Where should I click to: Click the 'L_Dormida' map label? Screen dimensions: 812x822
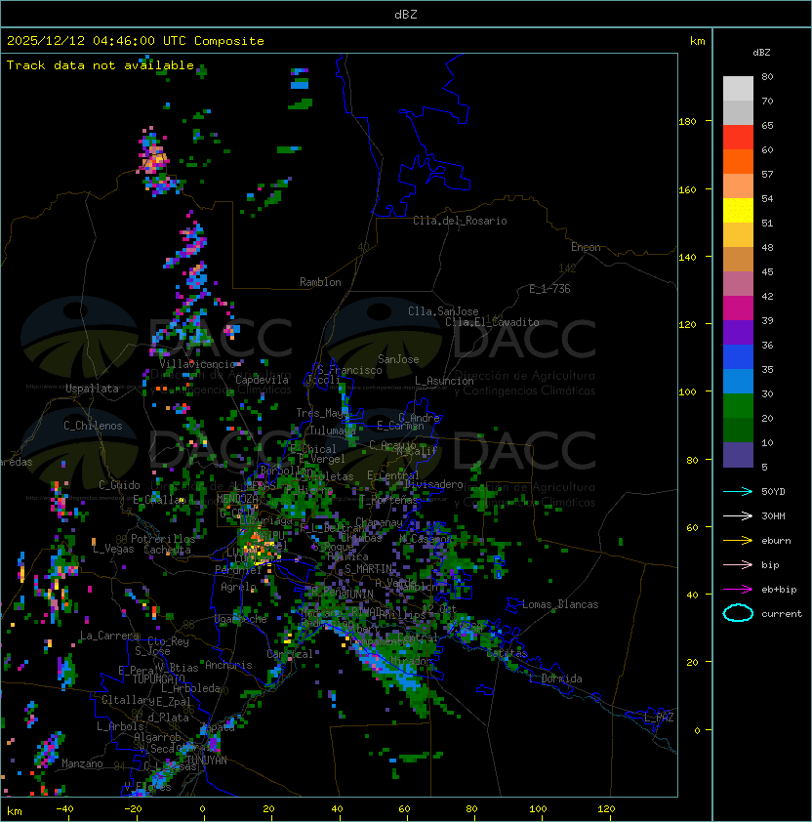point(555,678)
